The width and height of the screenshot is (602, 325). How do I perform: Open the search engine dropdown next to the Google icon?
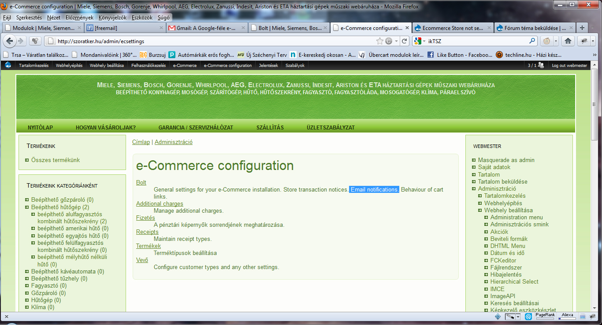[x=424, y=41]
